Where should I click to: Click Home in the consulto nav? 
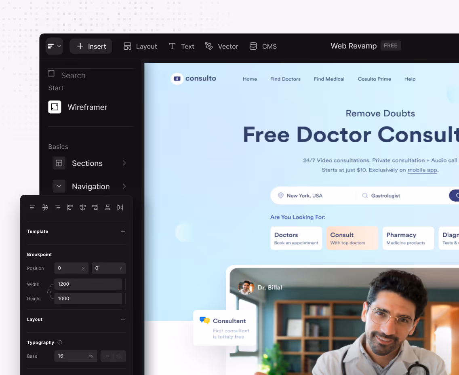[250, 79]
